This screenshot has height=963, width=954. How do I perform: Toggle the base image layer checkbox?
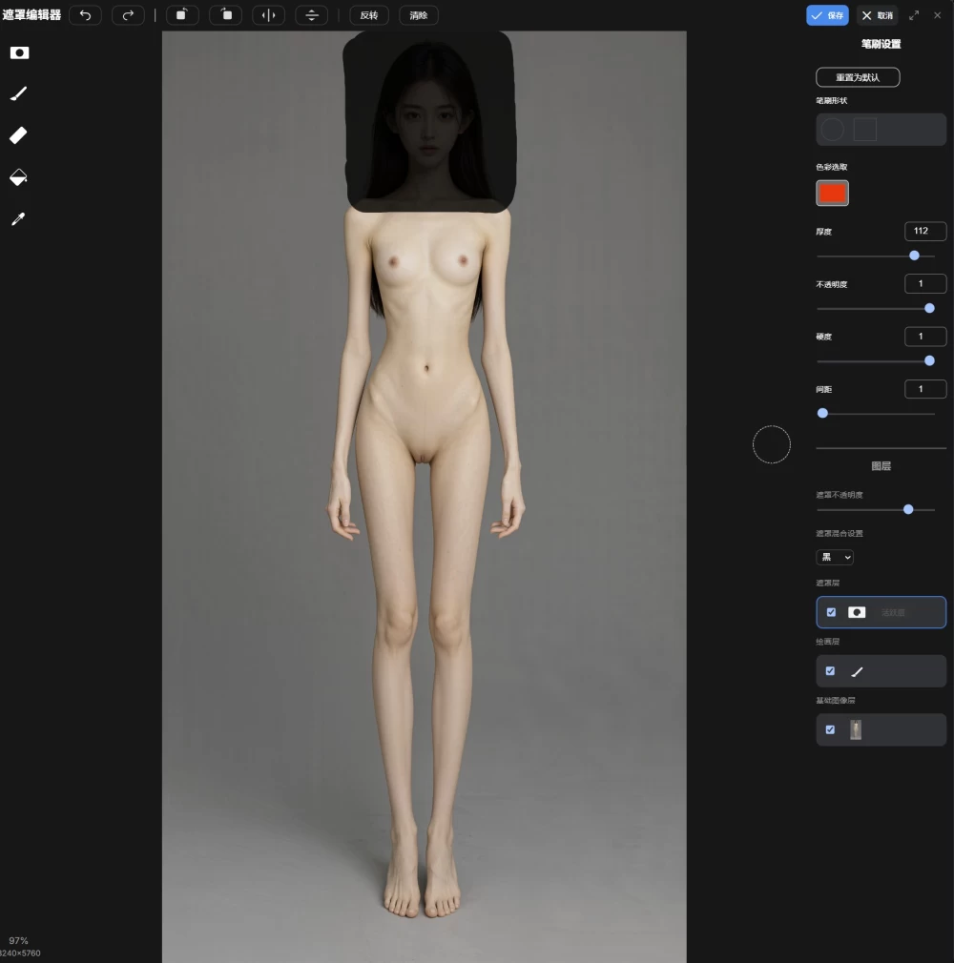coord(830,729)
